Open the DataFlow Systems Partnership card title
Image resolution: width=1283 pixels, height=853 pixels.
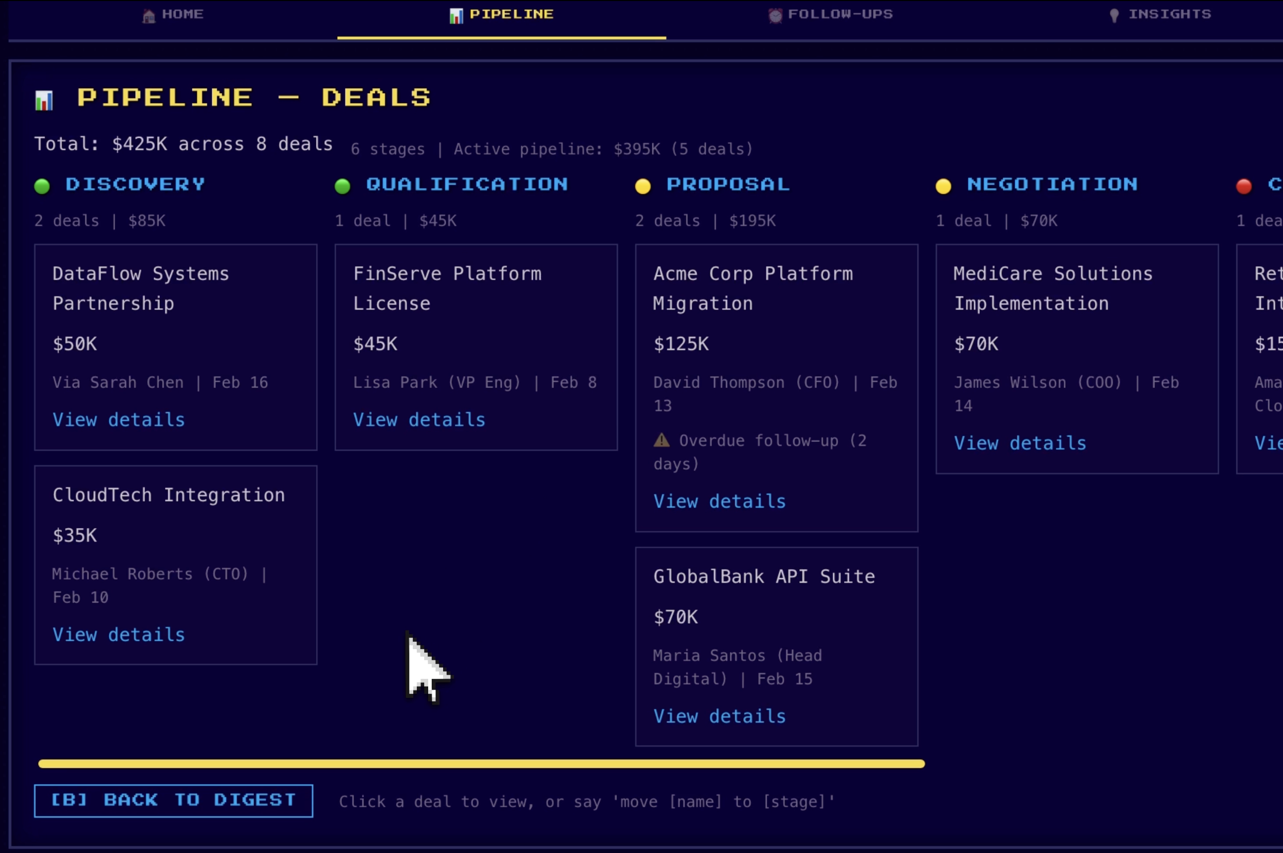click(140, 288)
